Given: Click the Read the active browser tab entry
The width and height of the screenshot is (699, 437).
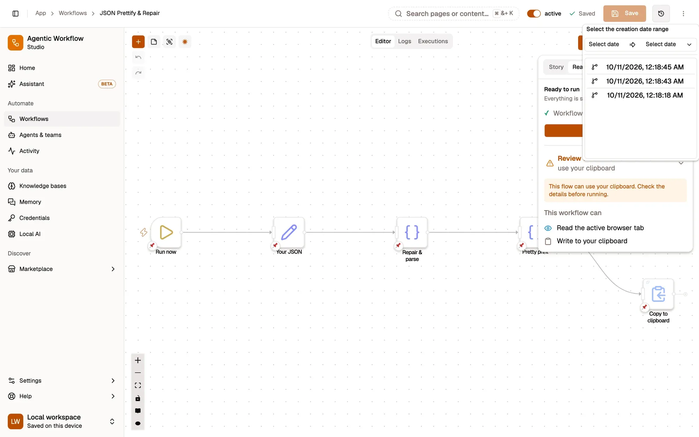Looking at the screenshot, I should [x=600, y=228].
